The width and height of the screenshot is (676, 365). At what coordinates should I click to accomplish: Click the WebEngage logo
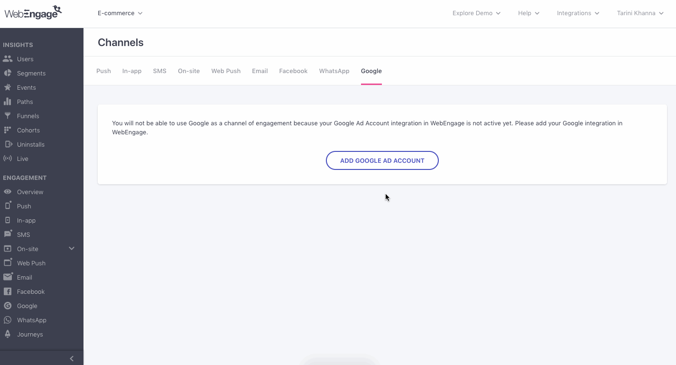pyautogui.click(x=32, y=12)
